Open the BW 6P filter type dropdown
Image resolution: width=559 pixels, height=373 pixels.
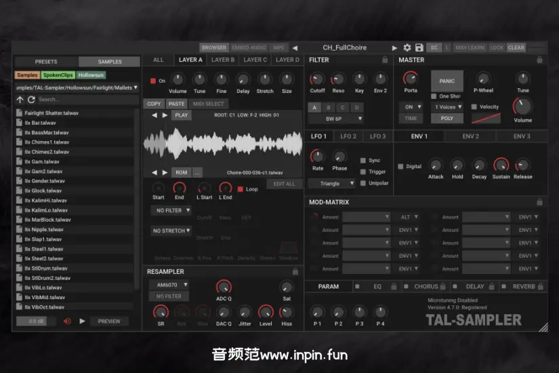coord(335,119)
